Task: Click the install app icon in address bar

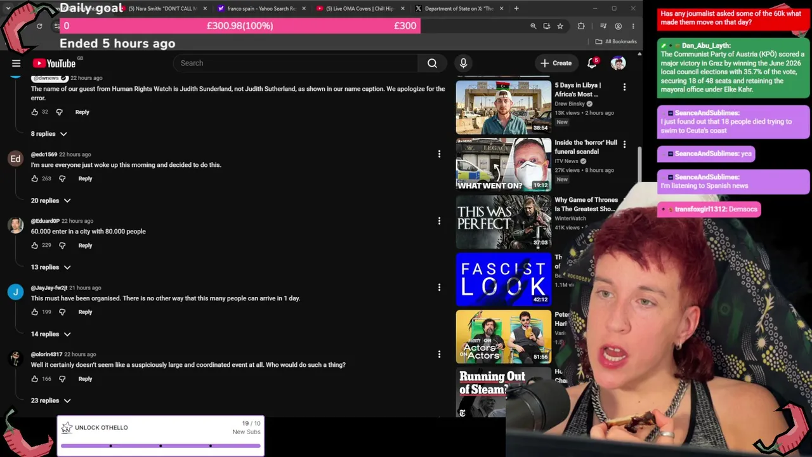Action: (546, 26)
